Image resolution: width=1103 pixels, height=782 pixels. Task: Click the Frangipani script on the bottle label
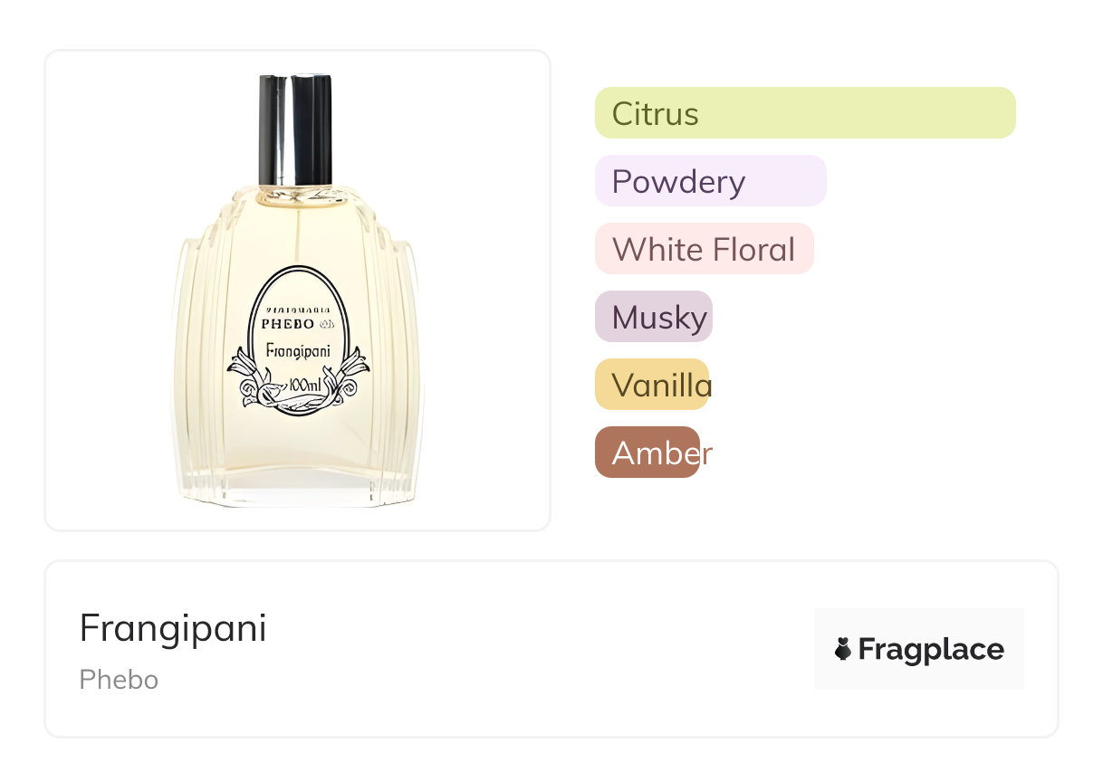(297, 351)
